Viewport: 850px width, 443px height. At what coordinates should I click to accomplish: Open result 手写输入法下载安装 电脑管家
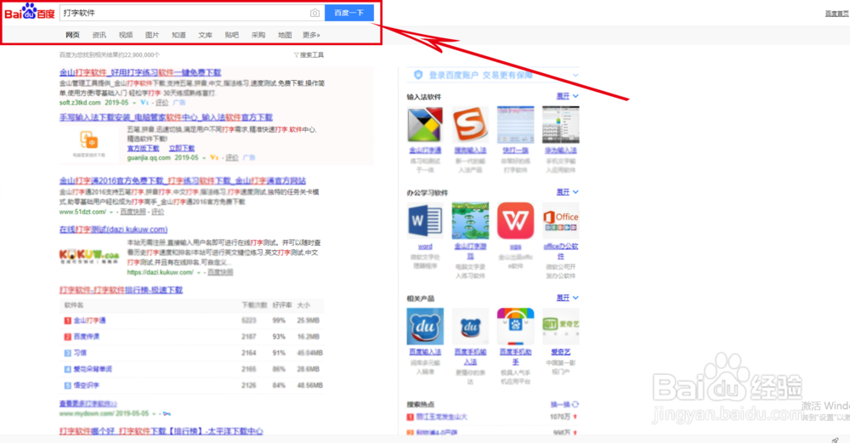coord(166,117)
